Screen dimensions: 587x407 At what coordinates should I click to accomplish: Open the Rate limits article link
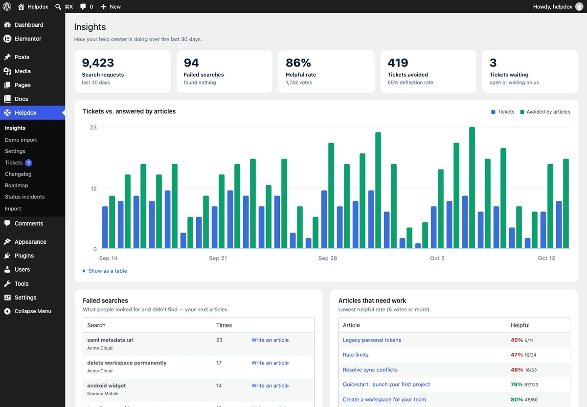[356, 355]
